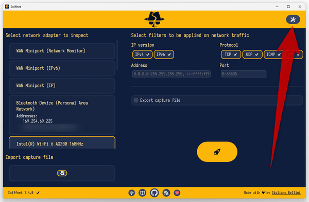The image size is (309, 202).
Task: Click the Port range input field
Action: 244,74
